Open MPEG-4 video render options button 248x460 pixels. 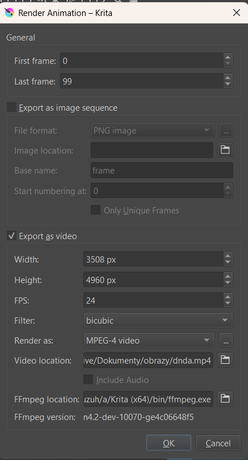point(226,340)
